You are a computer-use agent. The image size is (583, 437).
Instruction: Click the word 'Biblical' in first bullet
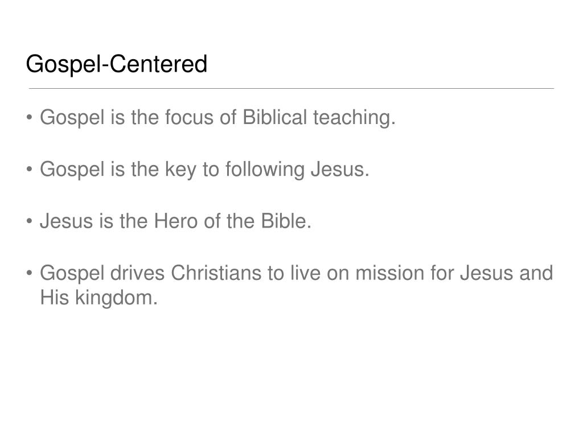tap(274, 117)
